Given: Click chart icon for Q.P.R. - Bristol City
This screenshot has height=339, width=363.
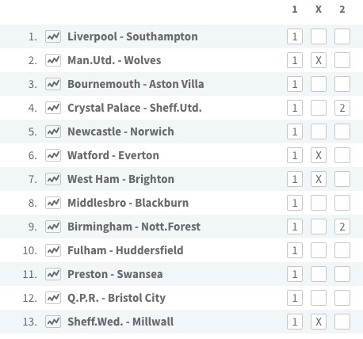Looking at the screenshot, I should pos(53,298).
